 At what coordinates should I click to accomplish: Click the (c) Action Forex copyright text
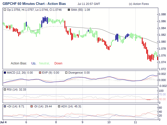tap(139, 4)
